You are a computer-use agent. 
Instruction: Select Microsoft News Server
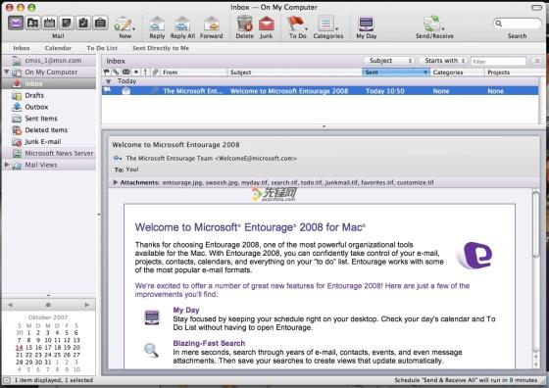(x=49, y=153)
